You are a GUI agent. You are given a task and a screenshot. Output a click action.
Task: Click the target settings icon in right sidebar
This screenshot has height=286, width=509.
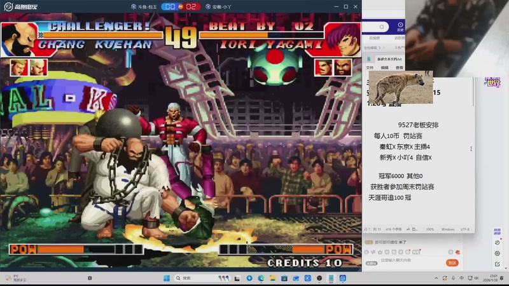coord(498,253)
